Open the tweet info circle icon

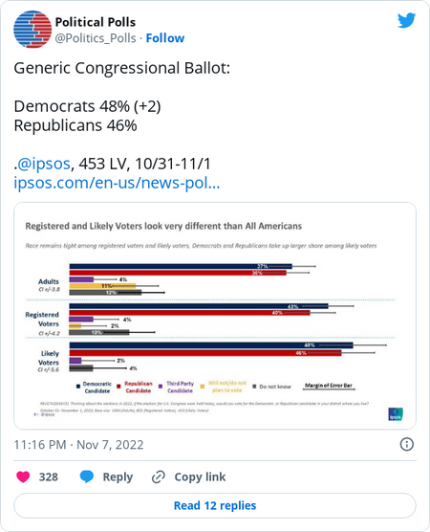click(407, 444)
